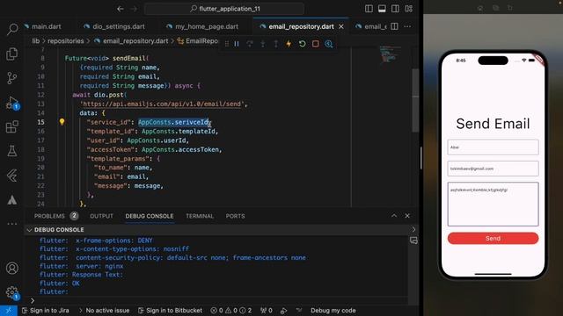Select the repositories breadcrumb
The image size is (563, 316).
click(x=66, y=41)
